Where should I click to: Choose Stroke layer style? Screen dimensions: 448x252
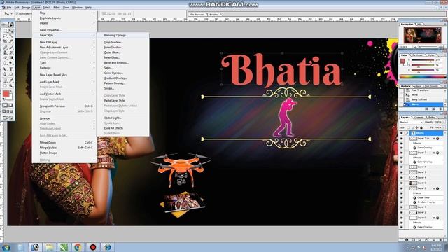pyautogui.click(x=109, y=88)
